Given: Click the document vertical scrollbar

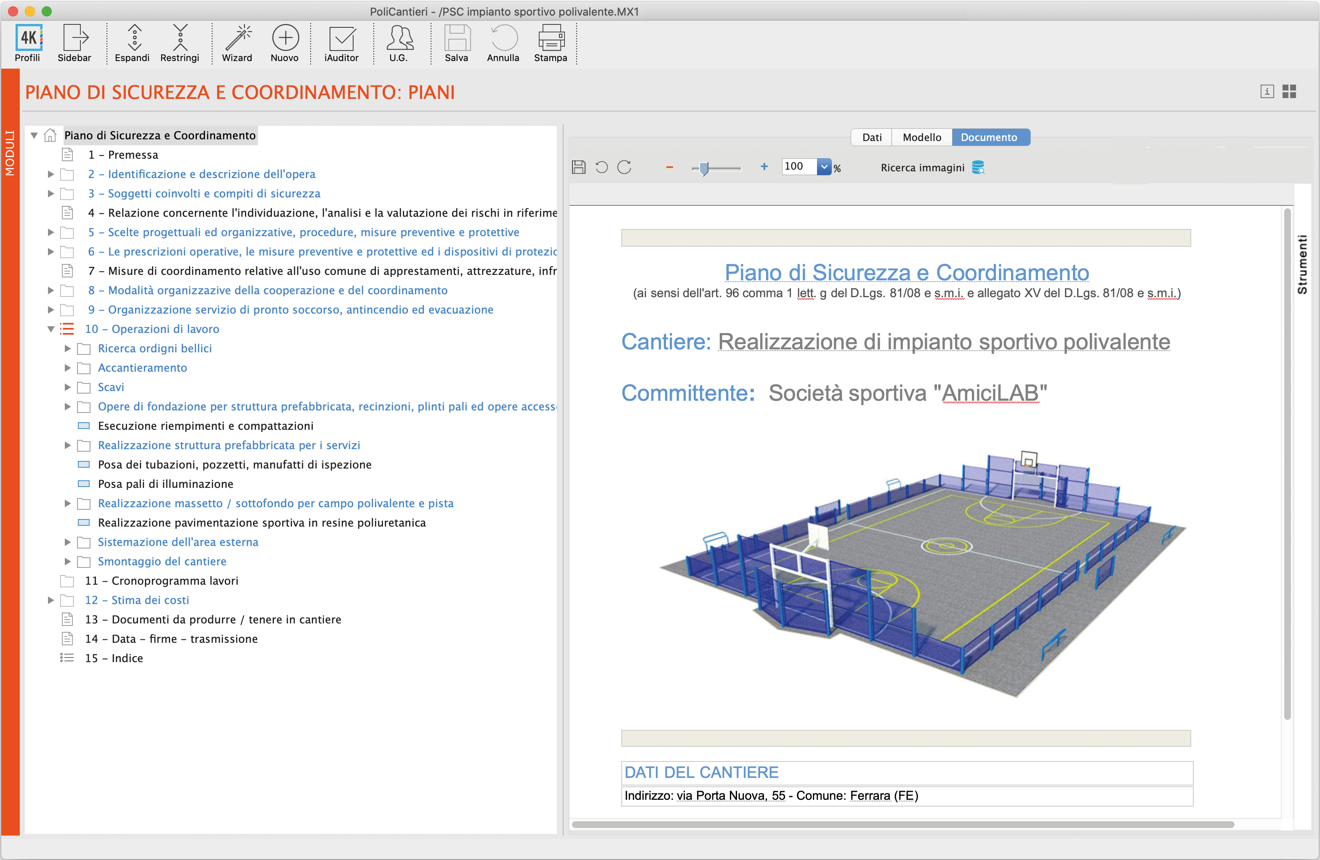Looking at the screenshot, I should [x=1287, y=464].
